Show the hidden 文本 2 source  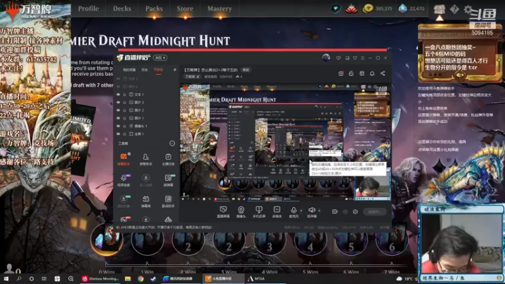(x=118, y=78)
